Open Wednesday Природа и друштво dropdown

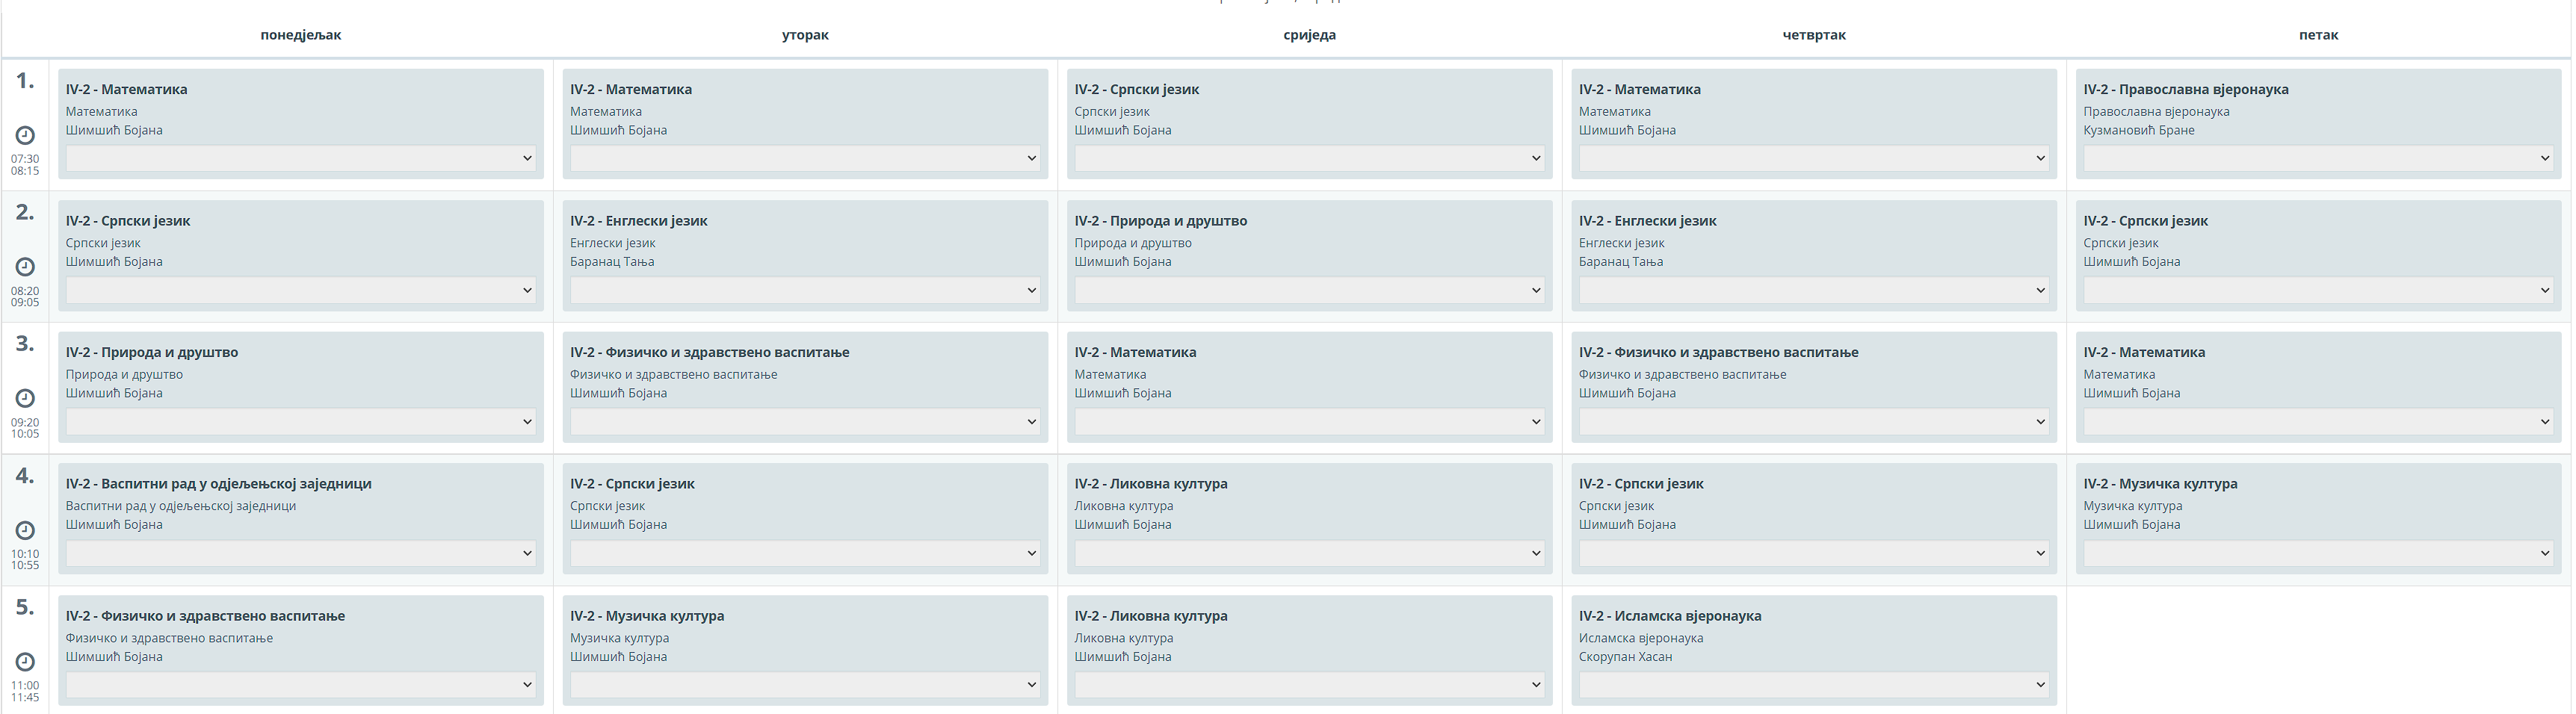point(1309,290)
